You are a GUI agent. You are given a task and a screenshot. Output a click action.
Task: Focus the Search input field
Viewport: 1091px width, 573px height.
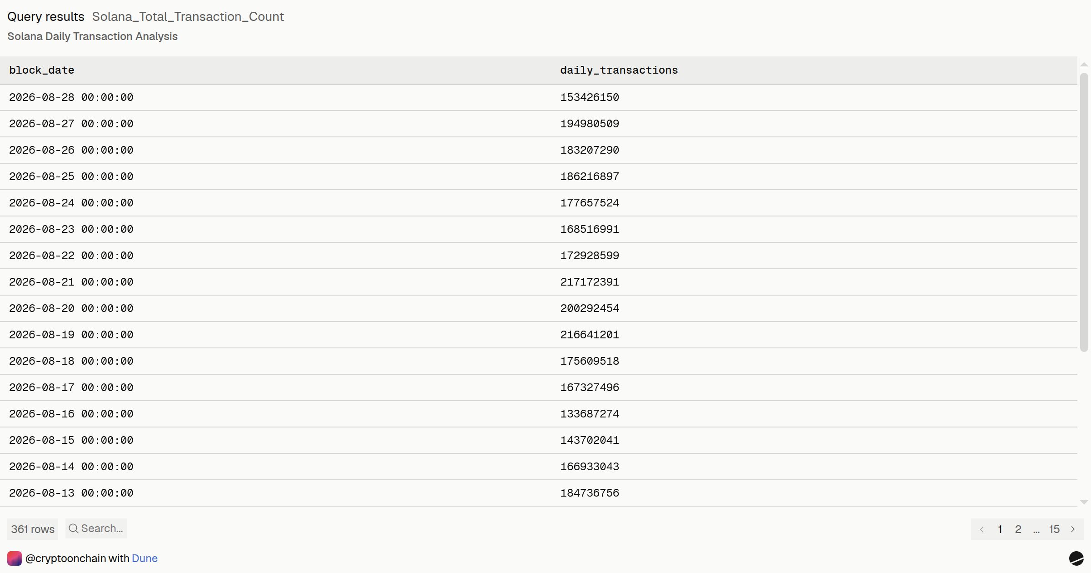[x=96, y=528]
